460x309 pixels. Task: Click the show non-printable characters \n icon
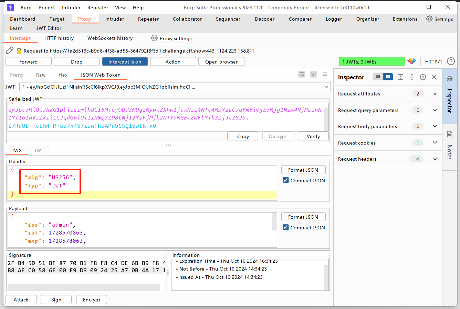313,74
